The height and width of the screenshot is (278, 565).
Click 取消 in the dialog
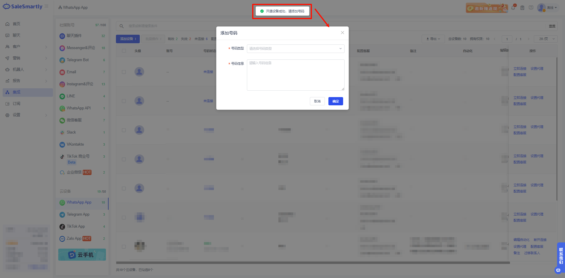317,101
